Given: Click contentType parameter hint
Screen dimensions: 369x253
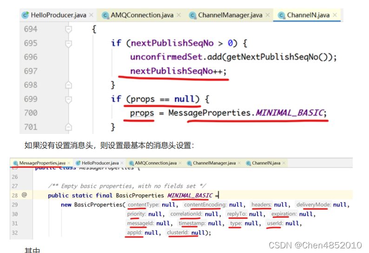Looking at the screenshot, I should (x=144, y=205).
